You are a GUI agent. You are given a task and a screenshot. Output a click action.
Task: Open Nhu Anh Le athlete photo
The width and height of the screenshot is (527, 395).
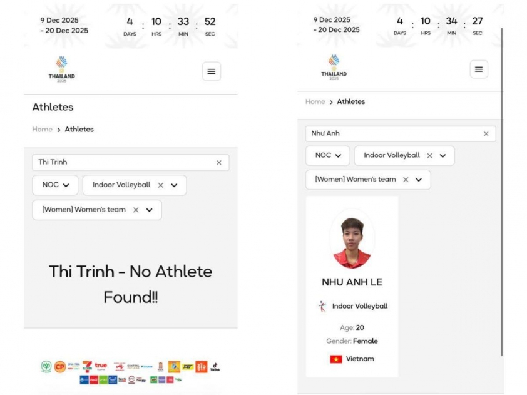[x=352, y=242]
